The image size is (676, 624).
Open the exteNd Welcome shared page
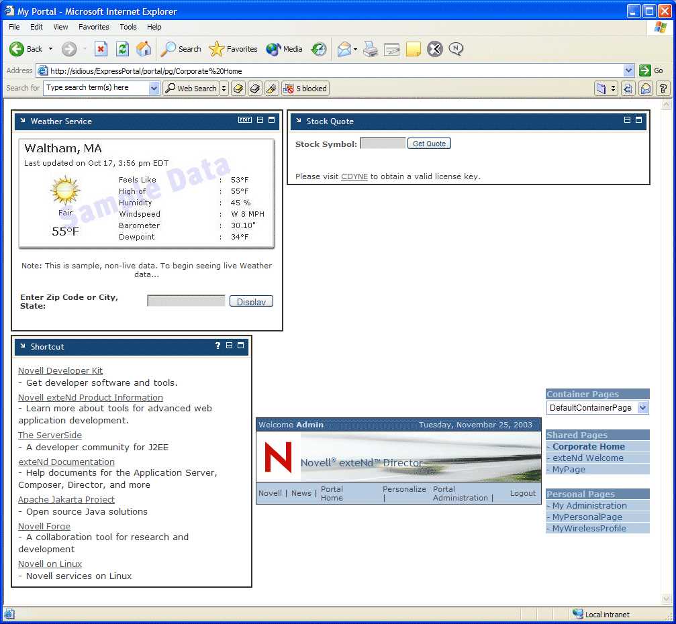[x=588, y=458]
